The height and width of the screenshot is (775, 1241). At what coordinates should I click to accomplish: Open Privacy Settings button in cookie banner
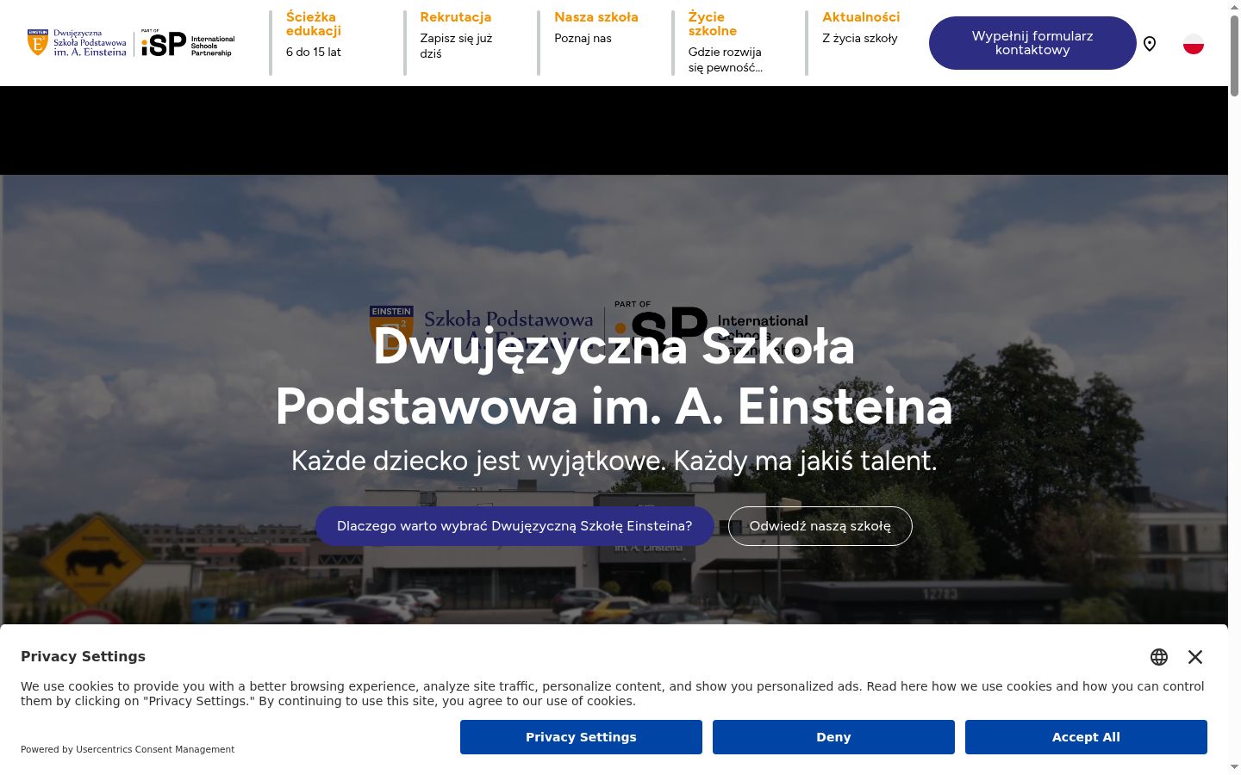(581, 737)
